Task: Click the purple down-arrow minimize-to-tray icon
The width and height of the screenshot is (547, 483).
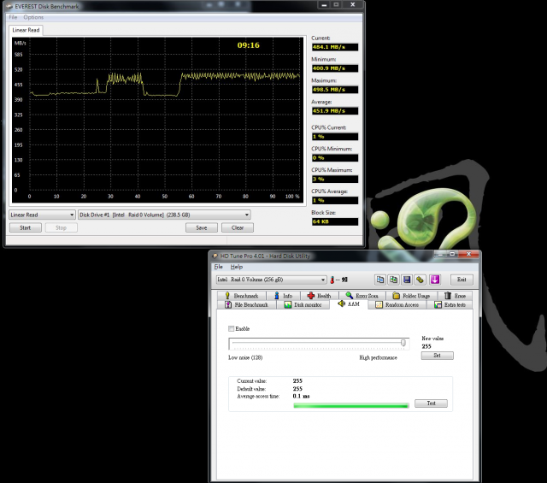Action: 435,280
